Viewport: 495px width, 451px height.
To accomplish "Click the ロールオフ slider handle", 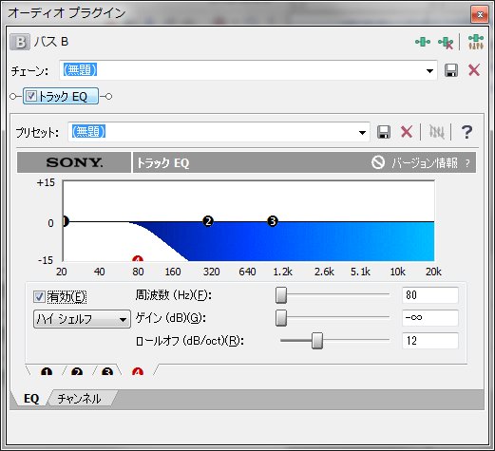I will (x=317, y=341).
